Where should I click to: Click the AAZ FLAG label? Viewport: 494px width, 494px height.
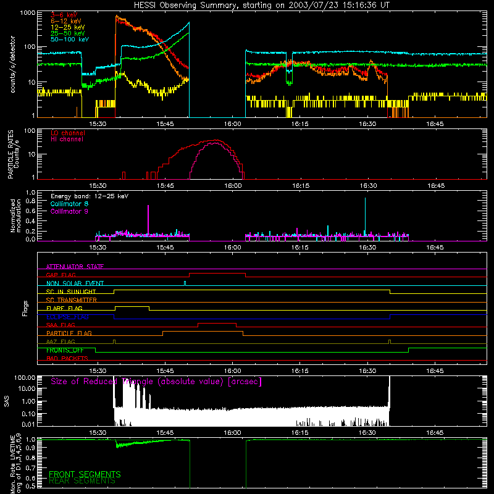[x=61, y=341]
